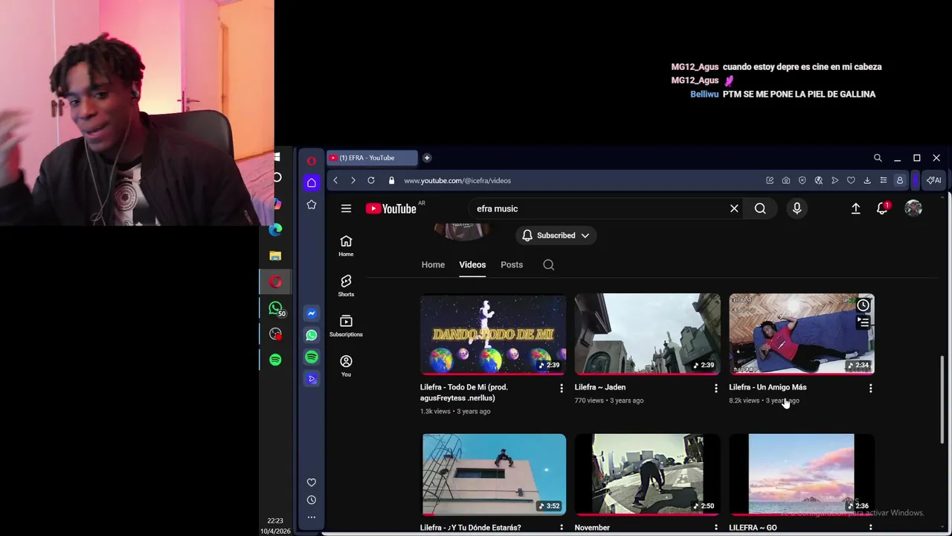Open the November video thumbnail

647,474
